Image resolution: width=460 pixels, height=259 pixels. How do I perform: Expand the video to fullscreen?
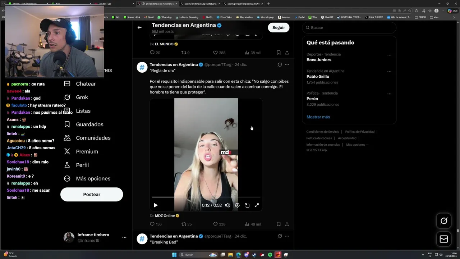(257, 205)
